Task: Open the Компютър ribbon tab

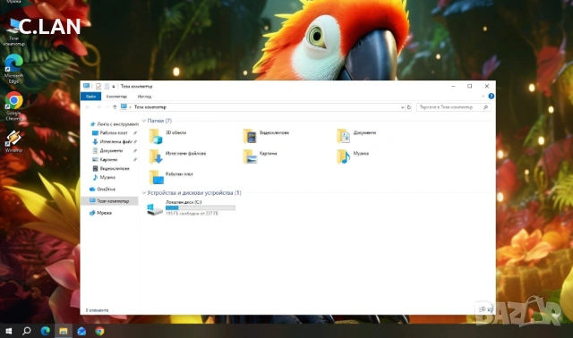Action: 116,97
